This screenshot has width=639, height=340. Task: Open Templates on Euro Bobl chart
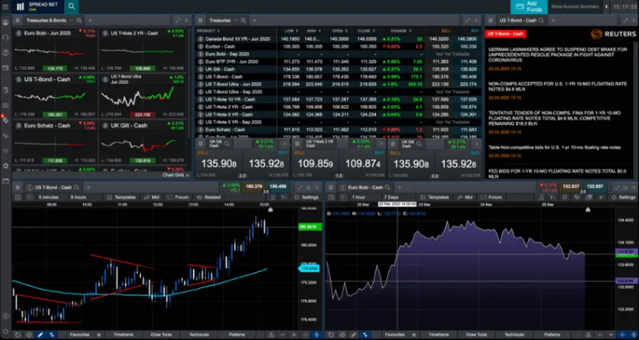click(435, 197)
